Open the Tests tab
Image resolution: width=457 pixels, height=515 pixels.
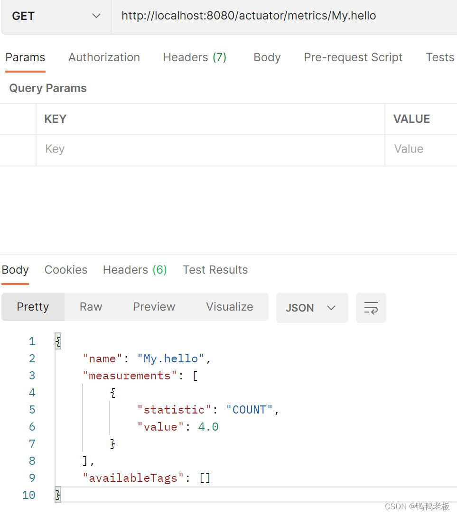click(439, 57)
